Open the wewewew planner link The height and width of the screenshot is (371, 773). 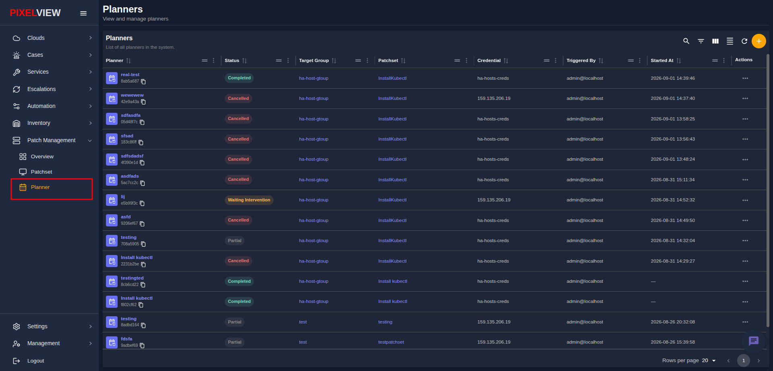tap(132, 95)
